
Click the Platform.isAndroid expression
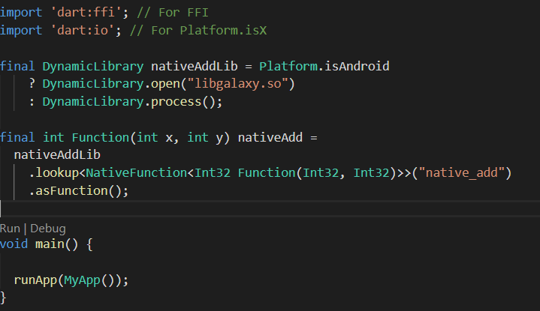[324, 66]
